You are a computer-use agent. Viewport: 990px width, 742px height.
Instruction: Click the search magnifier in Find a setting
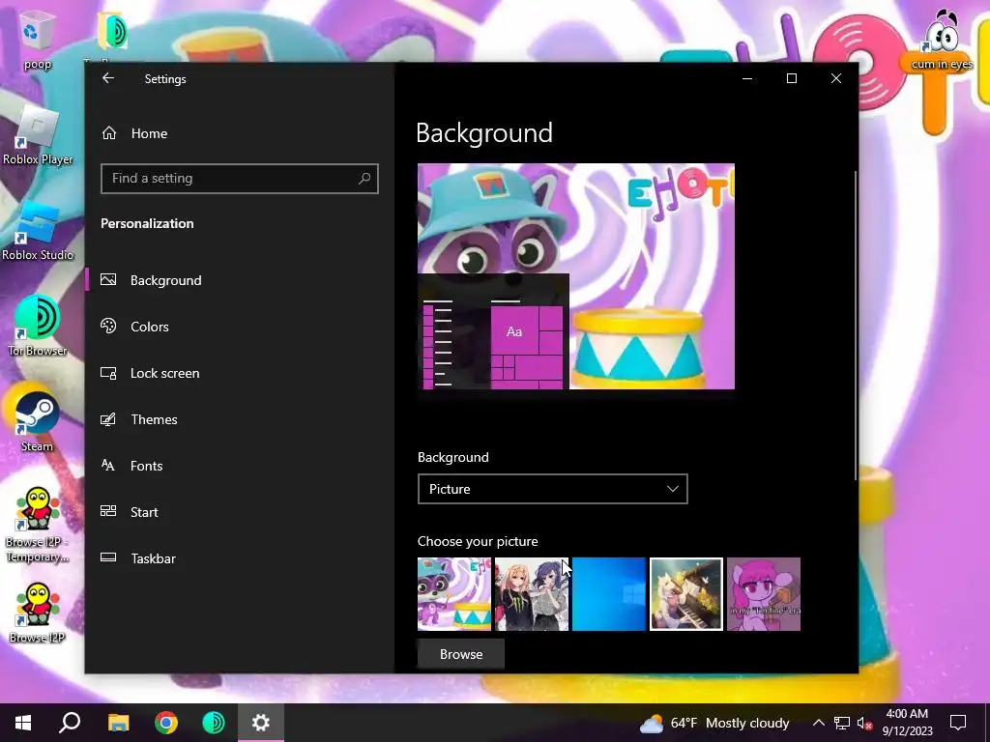364,179
